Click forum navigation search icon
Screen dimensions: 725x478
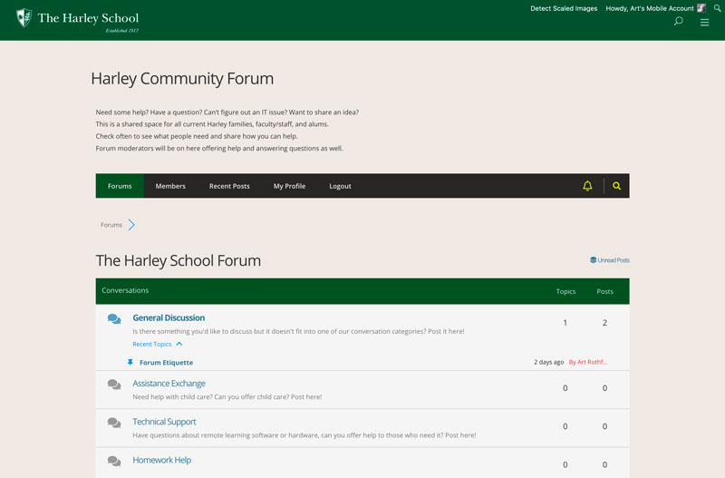617,186
